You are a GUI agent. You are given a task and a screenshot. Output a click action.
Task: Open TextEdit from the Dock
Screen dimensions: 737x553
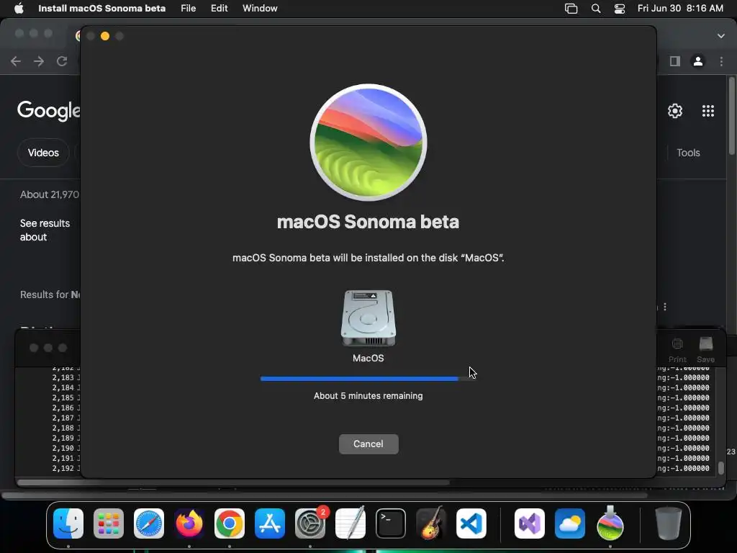point(351,523)
